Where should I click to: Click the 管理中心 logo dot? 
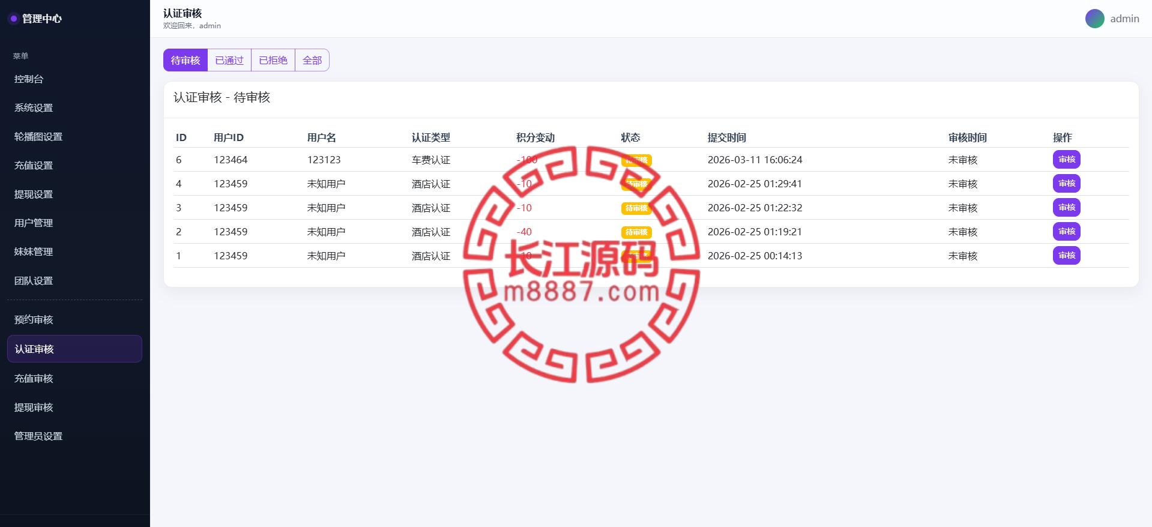(13, 19)
